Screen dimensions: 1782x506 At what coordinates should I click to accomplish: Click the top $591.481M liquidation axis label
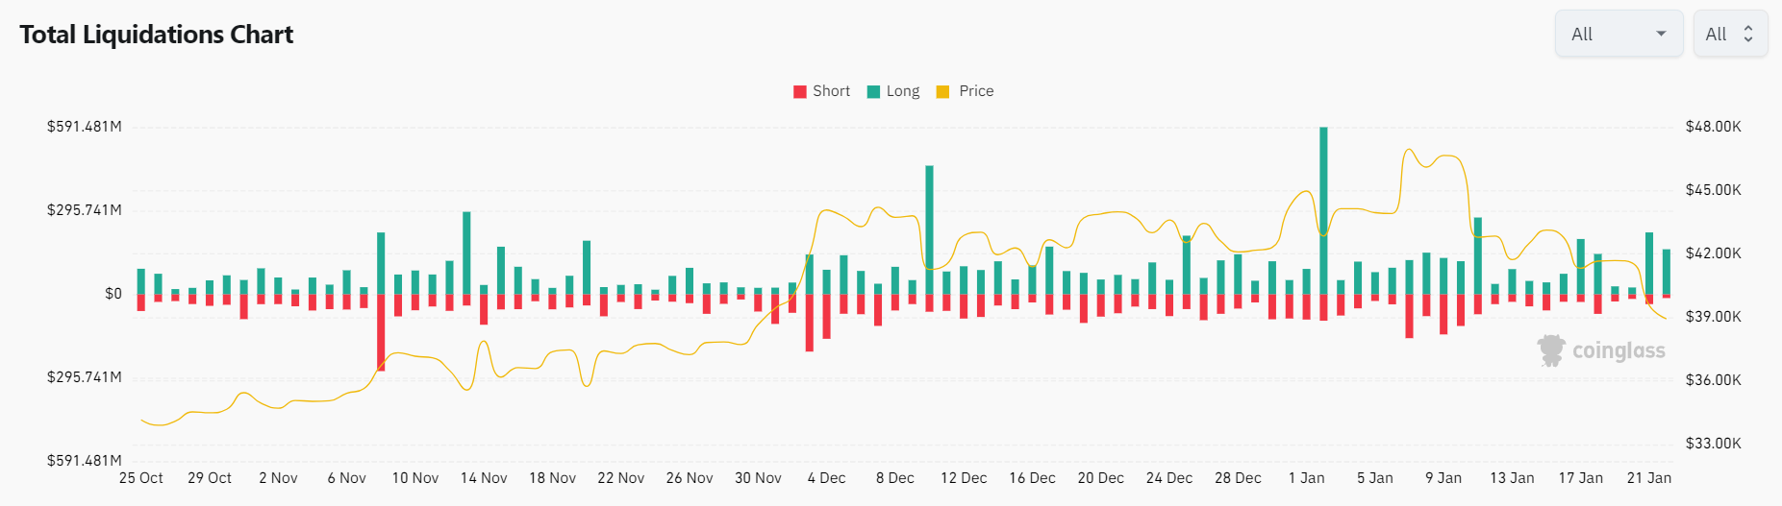coord(85,127)
